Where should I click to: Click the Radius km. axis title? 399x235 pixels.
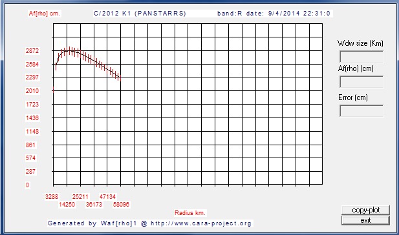coord(190,213)
